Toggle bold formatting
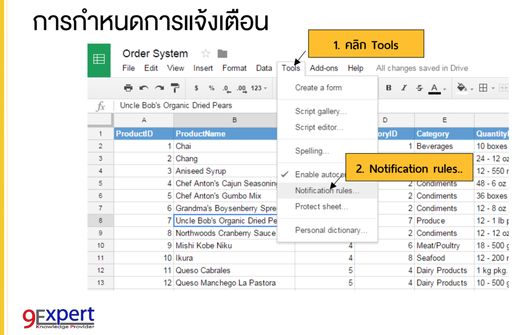526x335 pixels. pos(388,88)
